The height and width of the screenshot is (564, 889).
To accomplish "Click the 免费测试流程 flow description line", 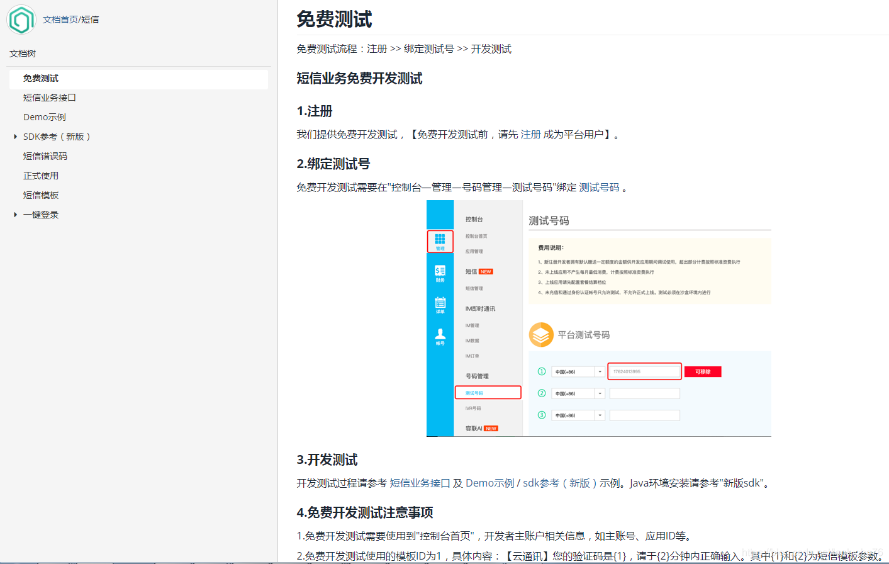I will [404, 48].
